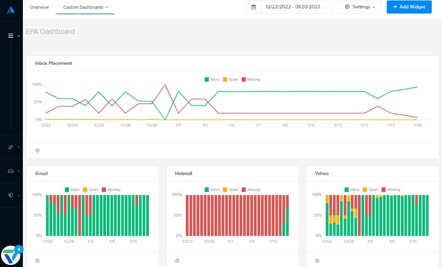
Task: Toggle the Inbox series in Yahoo legend
Action: click(x=352, y=190)
